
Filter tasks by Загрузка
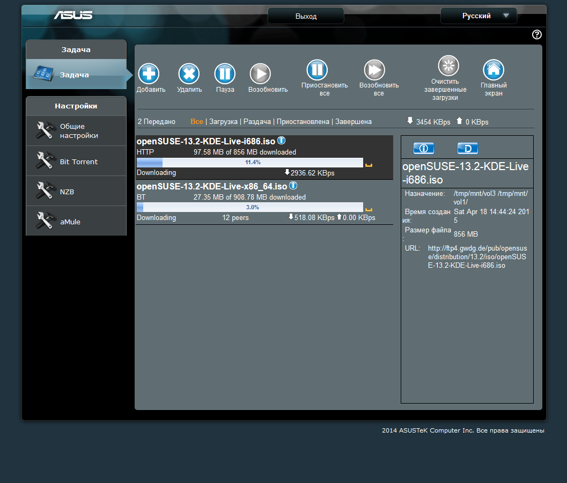(223, 122)
